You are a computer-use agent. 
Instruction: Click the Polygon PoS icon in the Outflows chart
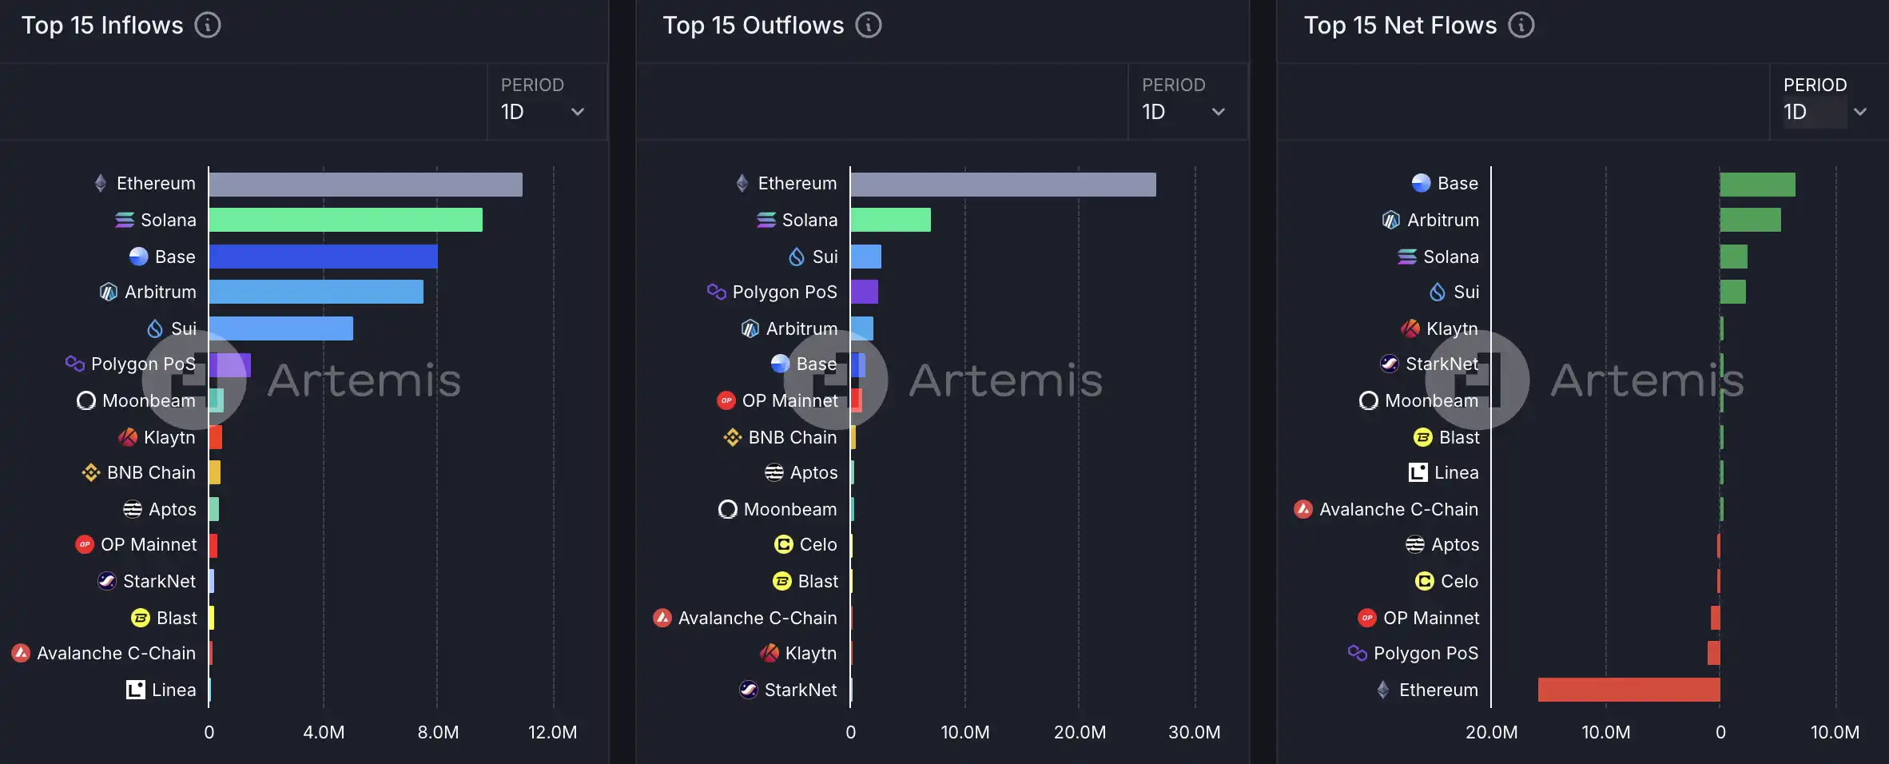tap(717, 292)
